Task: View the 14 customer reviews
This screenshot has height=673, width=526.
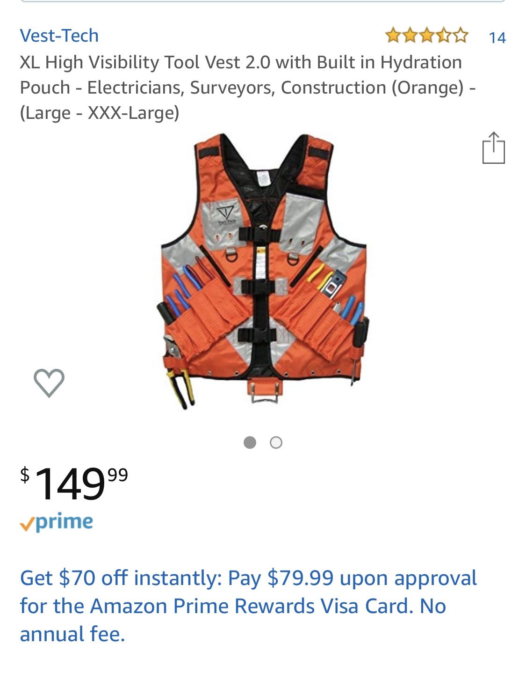Action: tap(497, 37)
